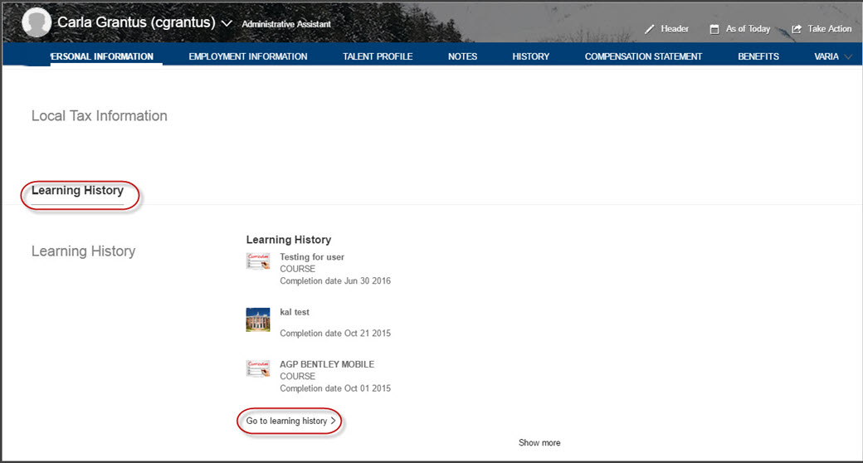Click Completion date Jun 30 2016 text
Image resolution: width=863 pixels, height=463 pixels.
(335, 280)
